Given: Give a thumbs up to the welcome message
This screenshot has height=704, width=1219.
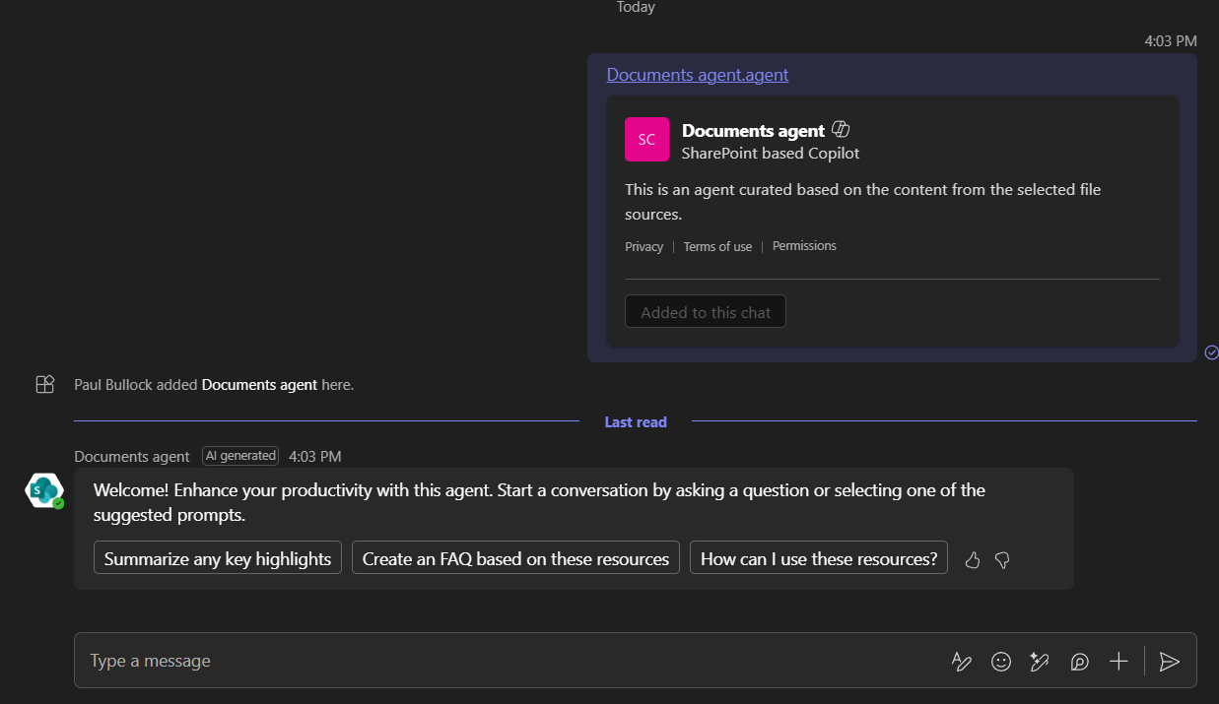Looking at the screenshot, I should coord(972,559).
